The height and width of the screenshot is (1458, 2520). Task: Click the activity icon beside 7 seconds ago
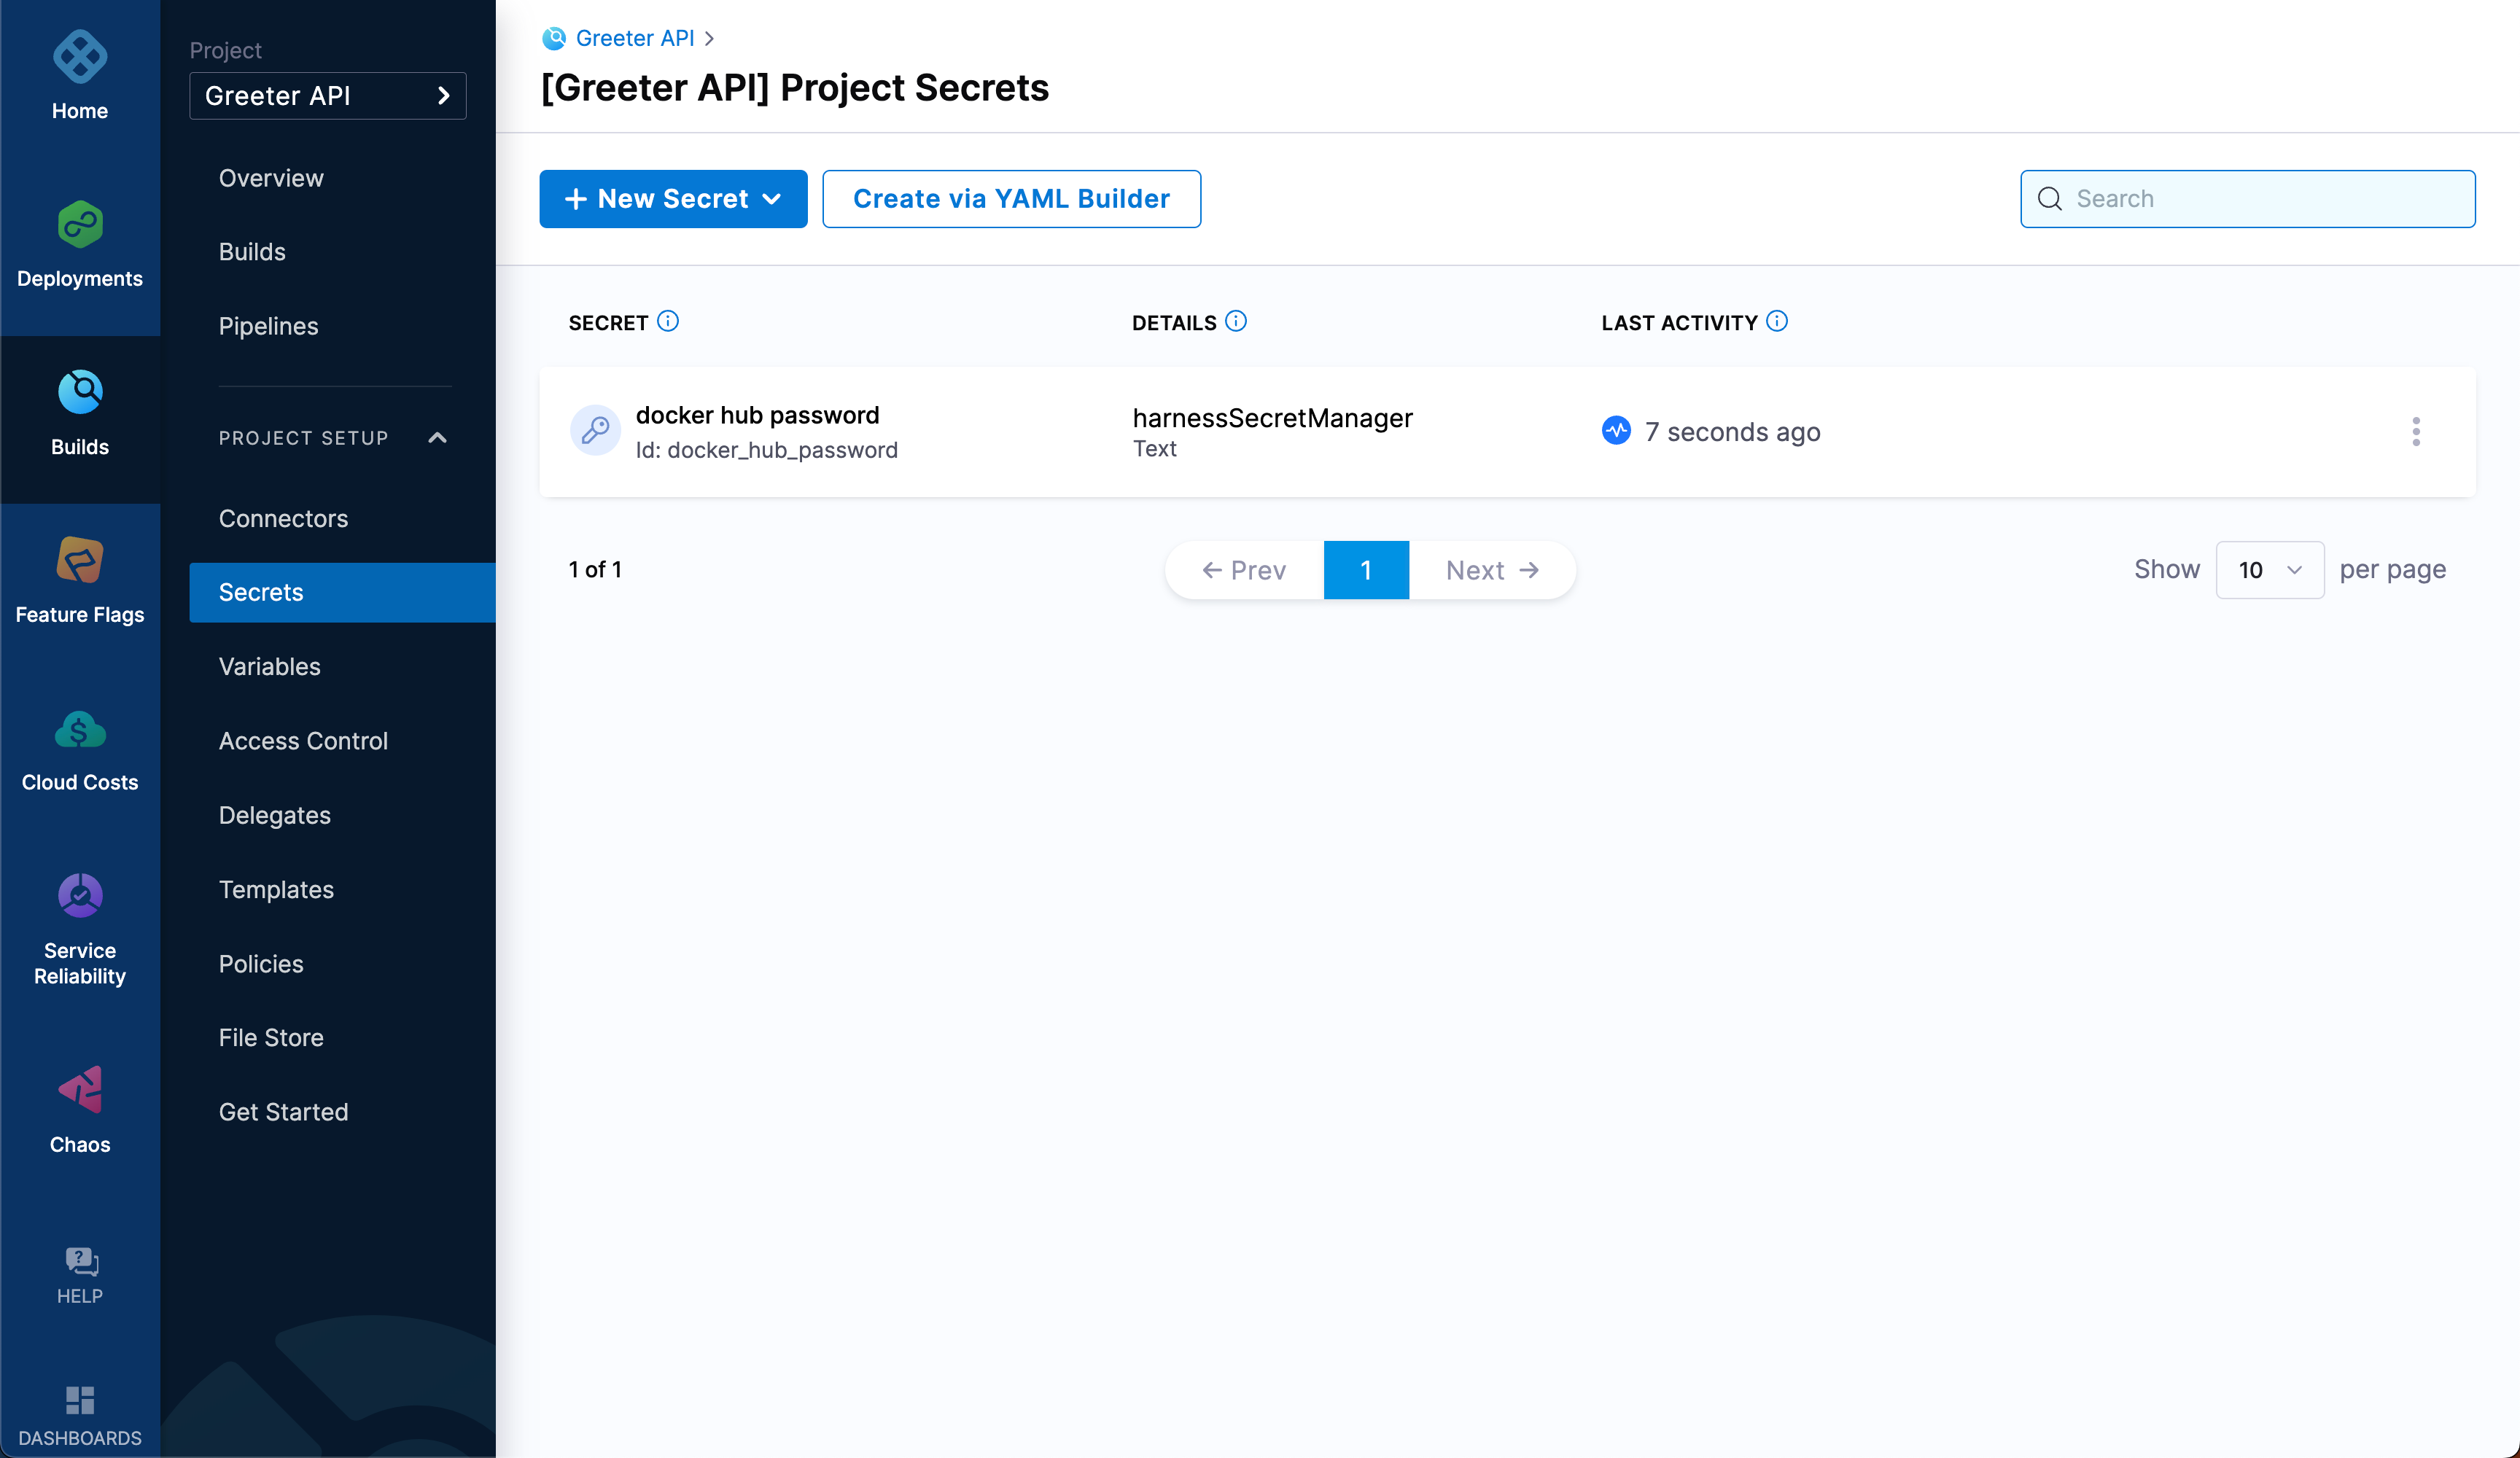1616,431
